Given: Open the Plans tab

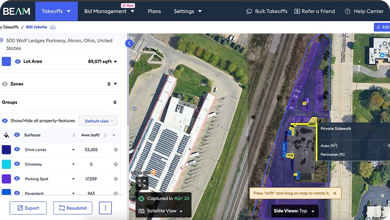Looking at the screenshot, I should pyautogui.click(x=154, y=11).
